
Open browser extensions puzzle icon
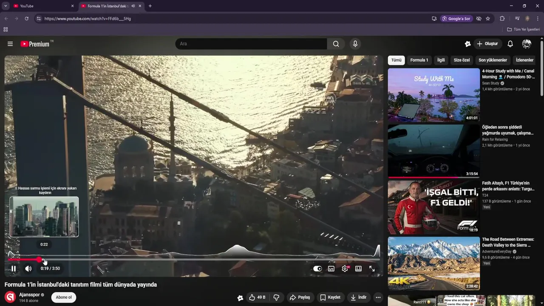pos(502,19)
